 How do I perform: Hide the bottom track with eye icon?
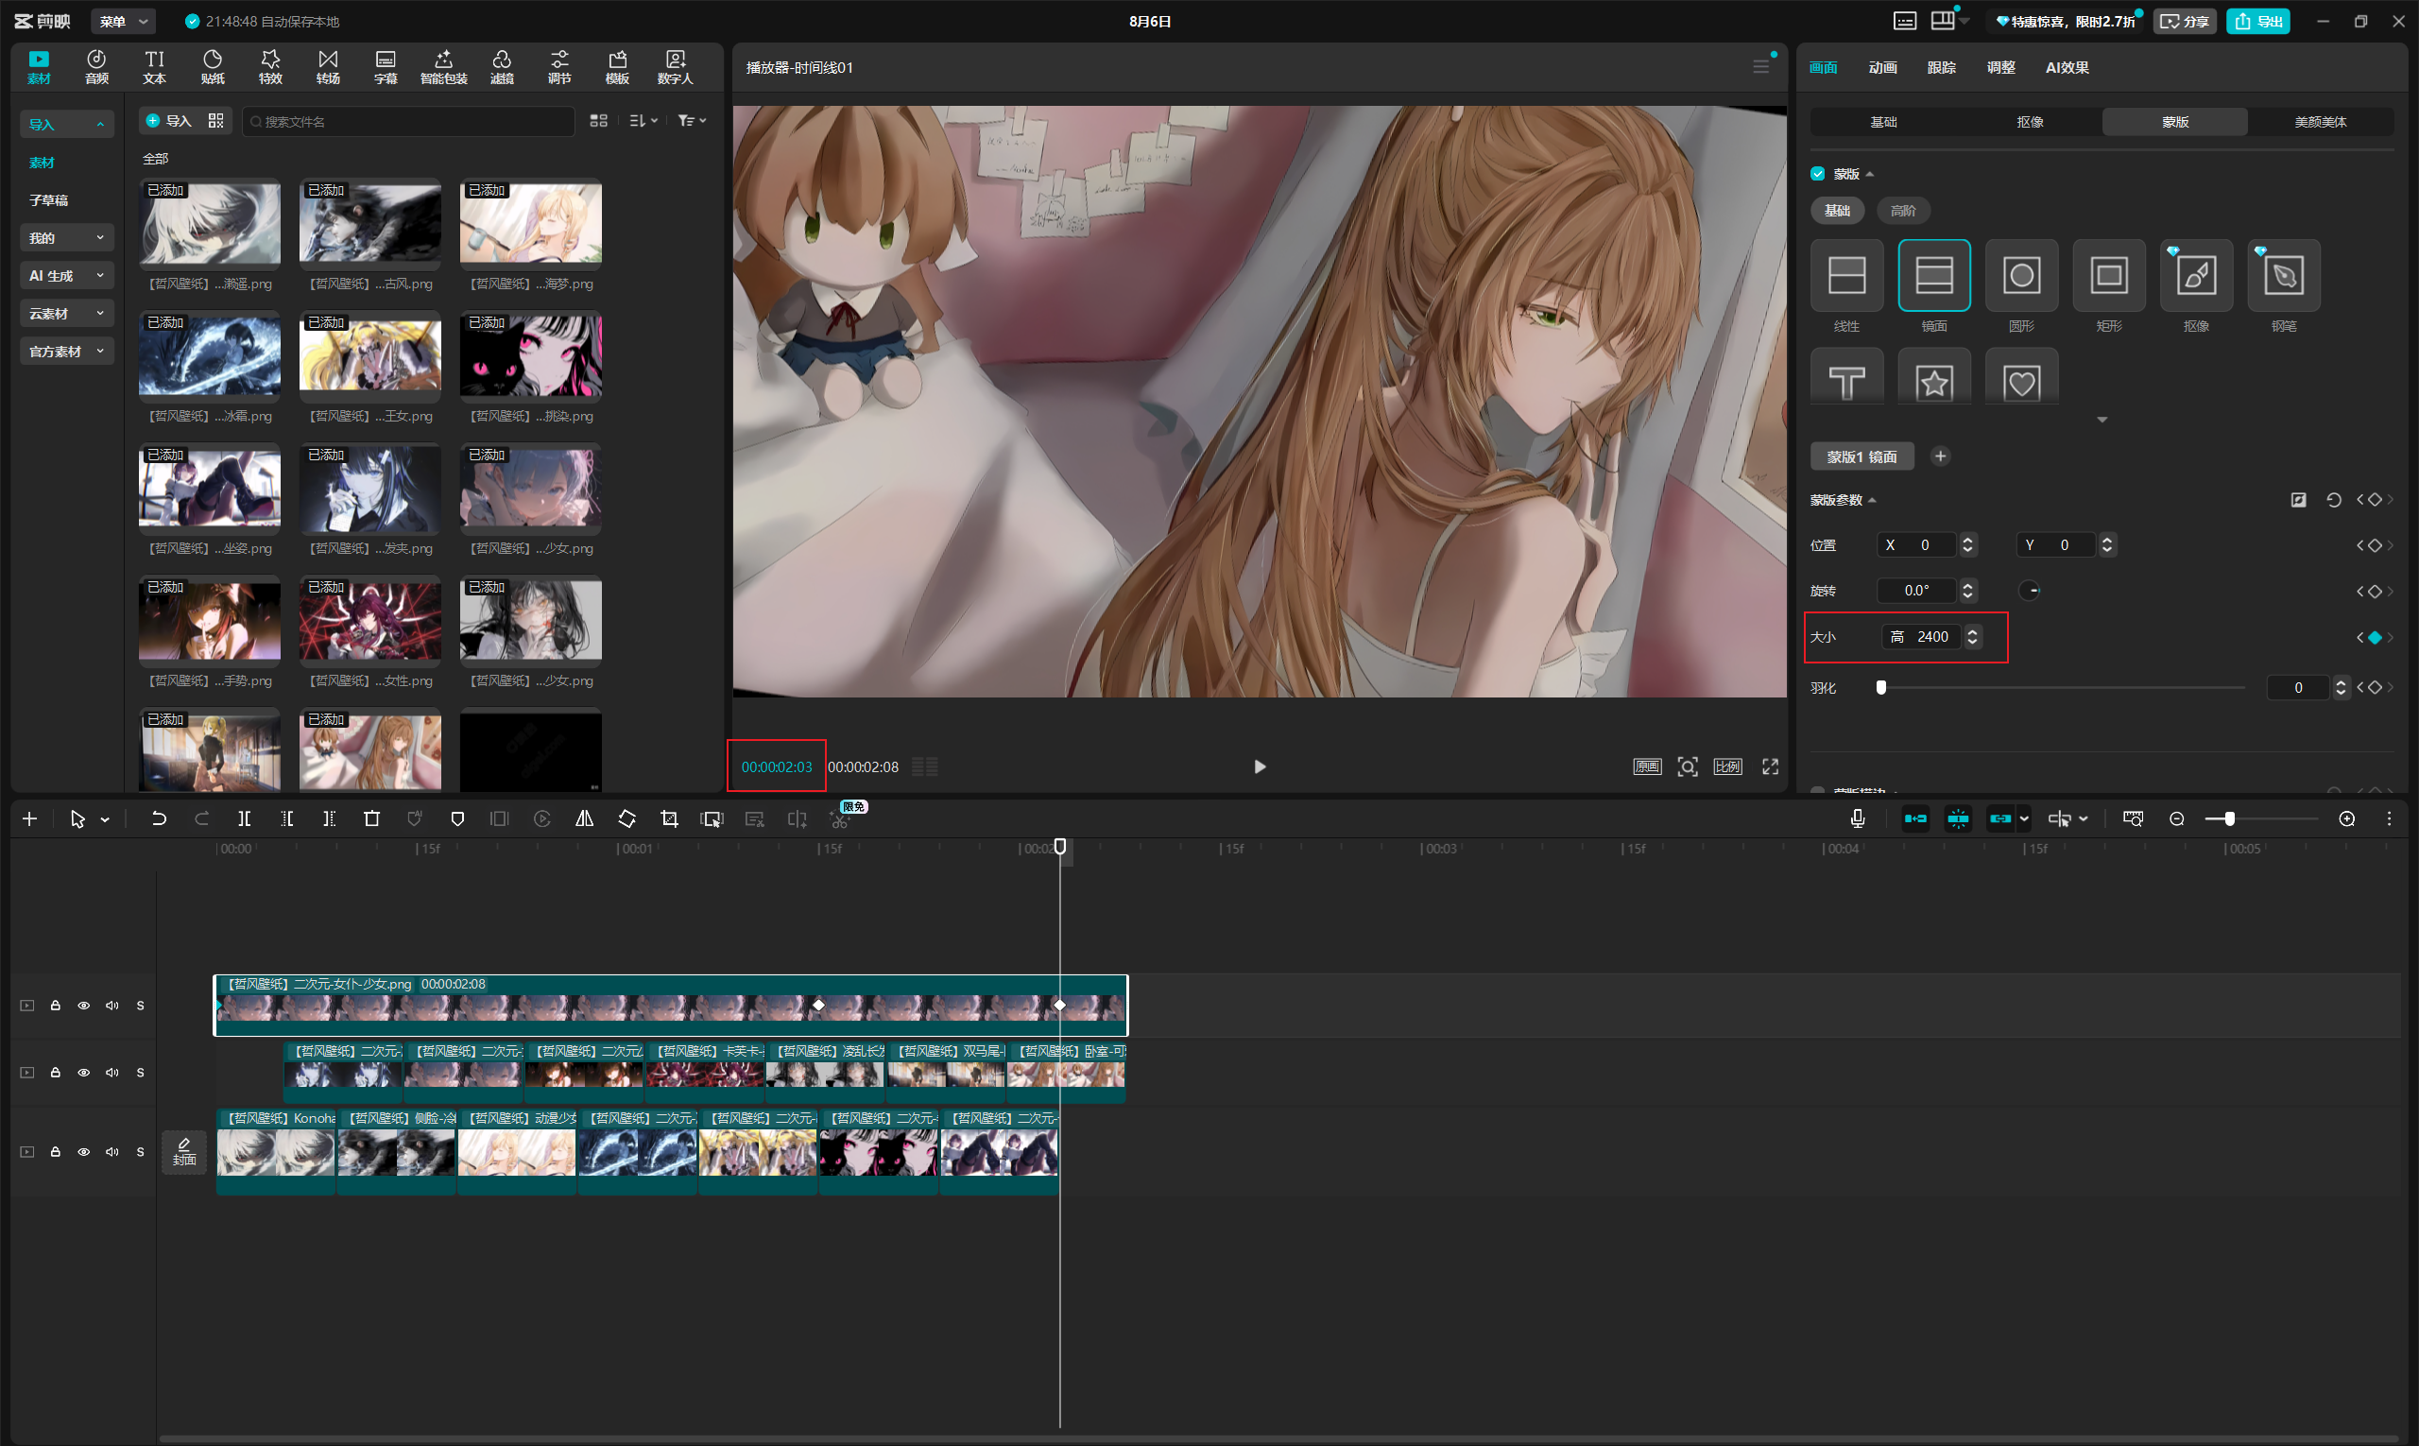click(x=84, y=1152)
